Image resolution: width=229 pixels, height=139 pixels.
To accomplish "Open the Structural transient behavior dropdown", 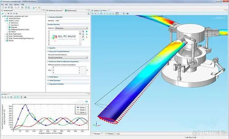I will (68, 58).
